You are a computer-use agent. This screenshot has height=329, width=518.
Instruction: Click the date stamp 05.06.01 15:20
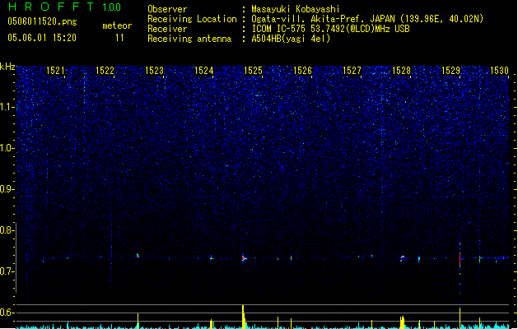click(42, 38)
